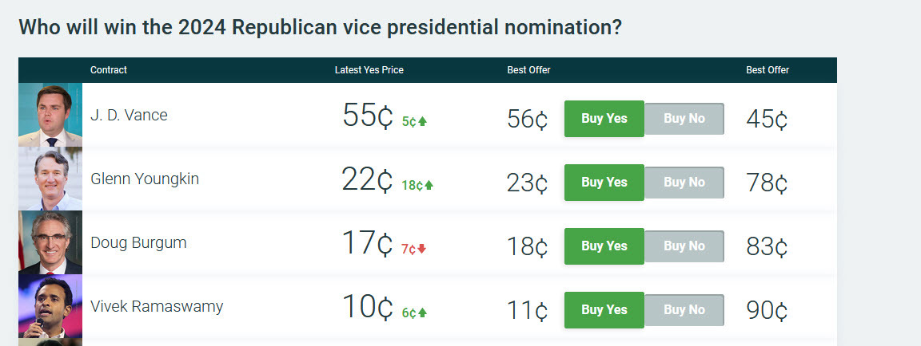The image size is (921, 346).
Task: Click the green up arrow for Vance
Action: click(x=423, y=122)
